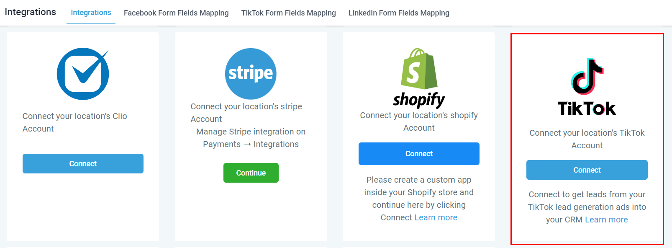Open TikTok Form Fields Mapping tab
The width and height of the screenshot is (672, 248).
288,13
